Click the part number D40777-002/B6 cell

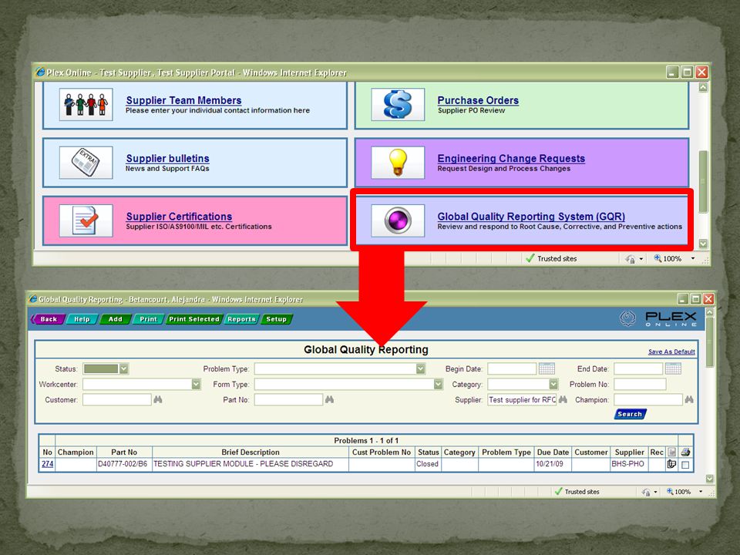pyautogui.click(x=123, y=464)
